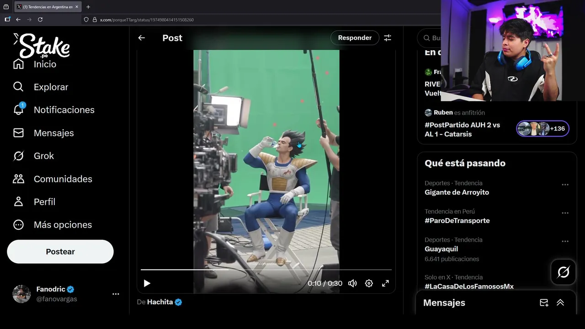Seek on the video progress bar
This screenshot has width=585, height=329.
click(x=266, y=270)
